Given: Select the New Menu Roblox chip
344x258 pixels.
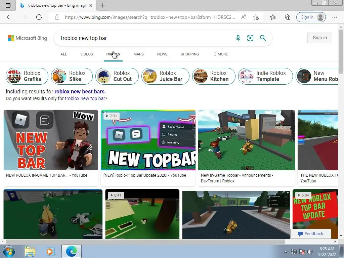Looking at the screenshot, I should (x=317, y=76).
